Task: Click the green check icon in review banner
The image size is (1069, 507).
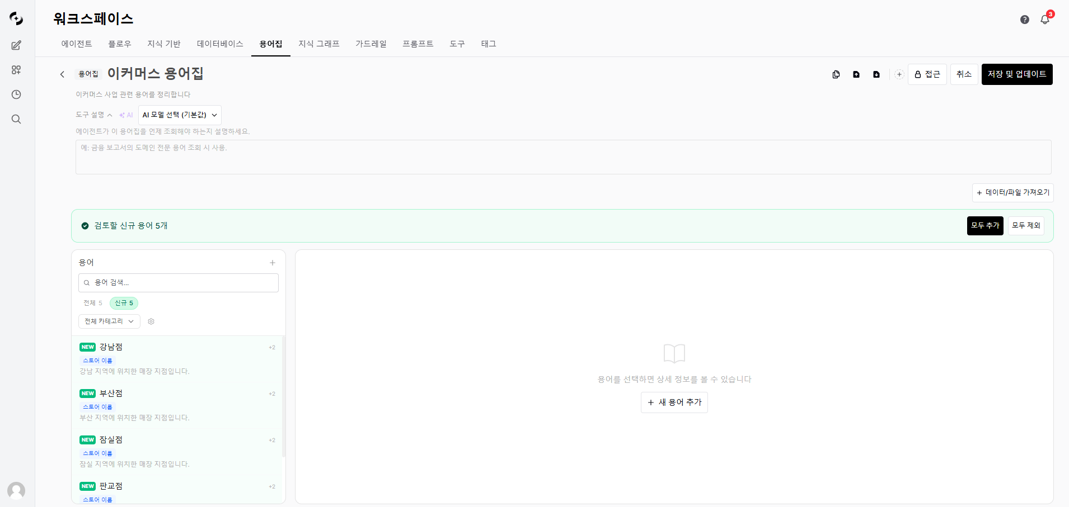Action: coord(85,226)
